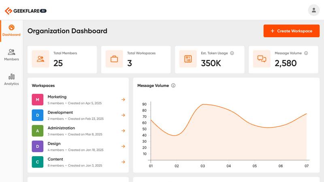Open the user profile avatar
The image size is (324, 182).
point(313,10)
